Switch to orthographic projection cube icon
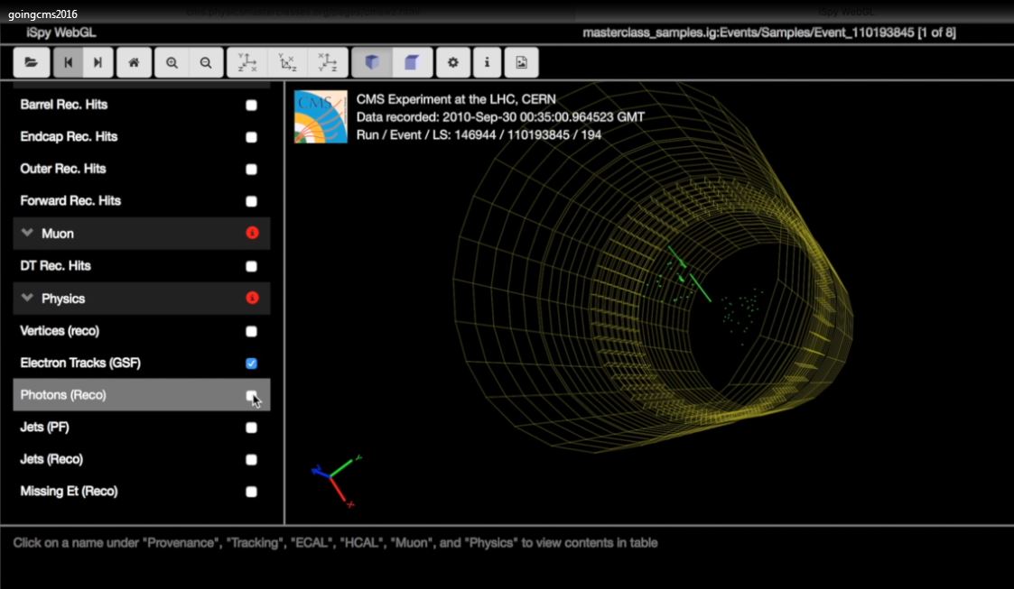Screen dimensions: 1014x589 [412, 62]
